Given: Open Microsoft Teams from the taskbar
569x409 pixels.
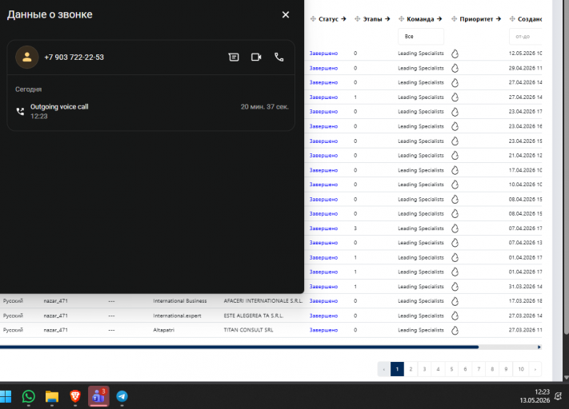Looking at the screenshot, I should (98, 396).
